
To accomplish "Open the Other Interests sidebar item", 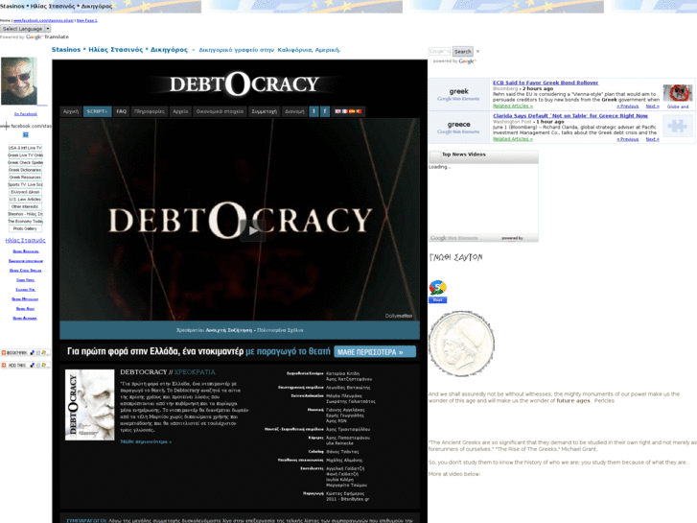I will point(25,206).
